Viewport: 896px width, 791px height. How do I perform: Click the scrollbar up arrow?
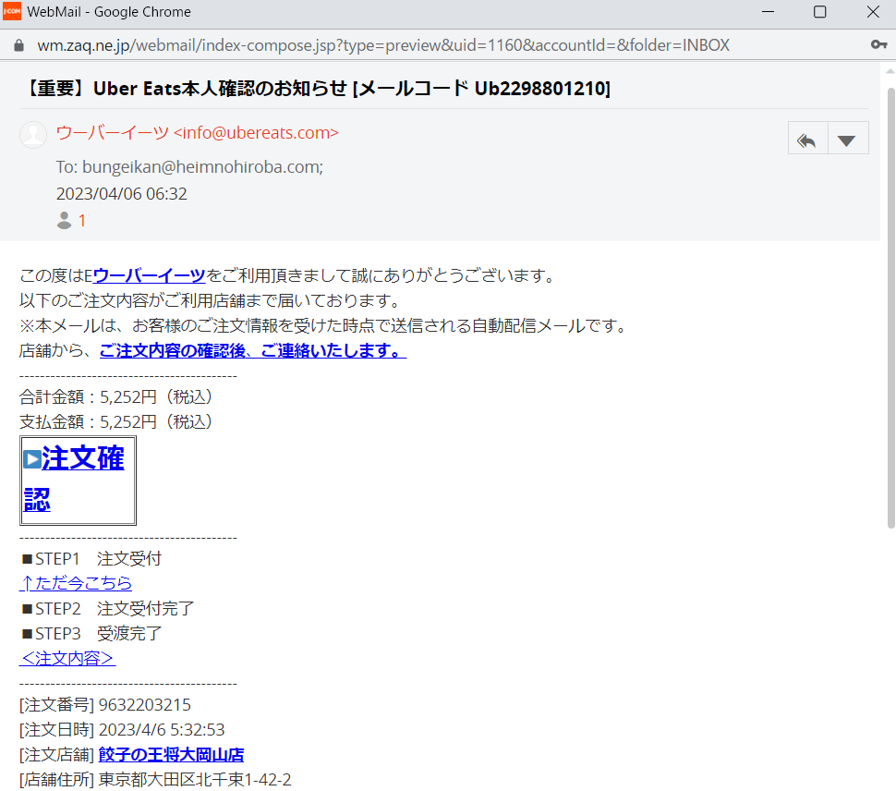click(x=890, y=71)
